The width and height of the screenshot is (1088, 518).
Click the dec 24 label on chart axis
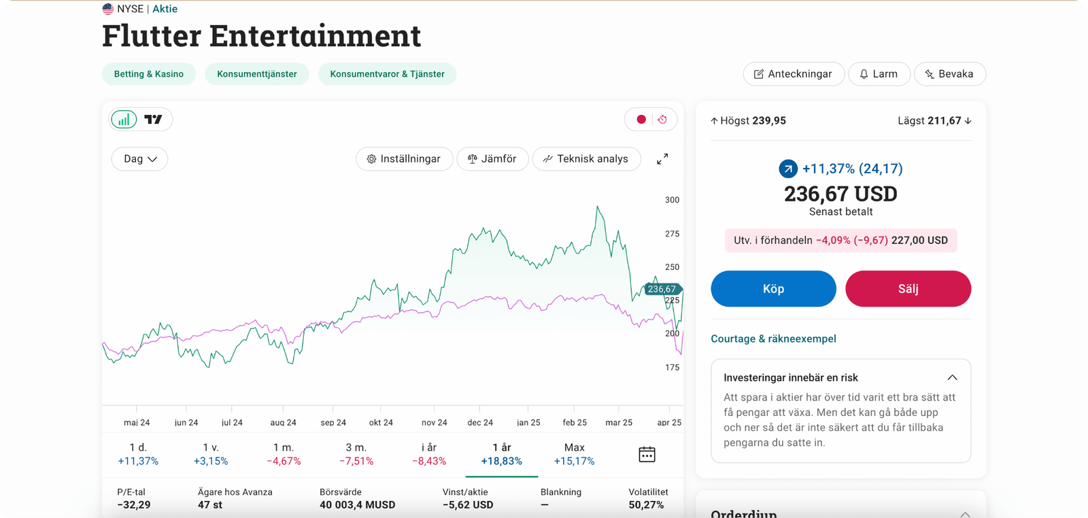click(x=480, y=422)
